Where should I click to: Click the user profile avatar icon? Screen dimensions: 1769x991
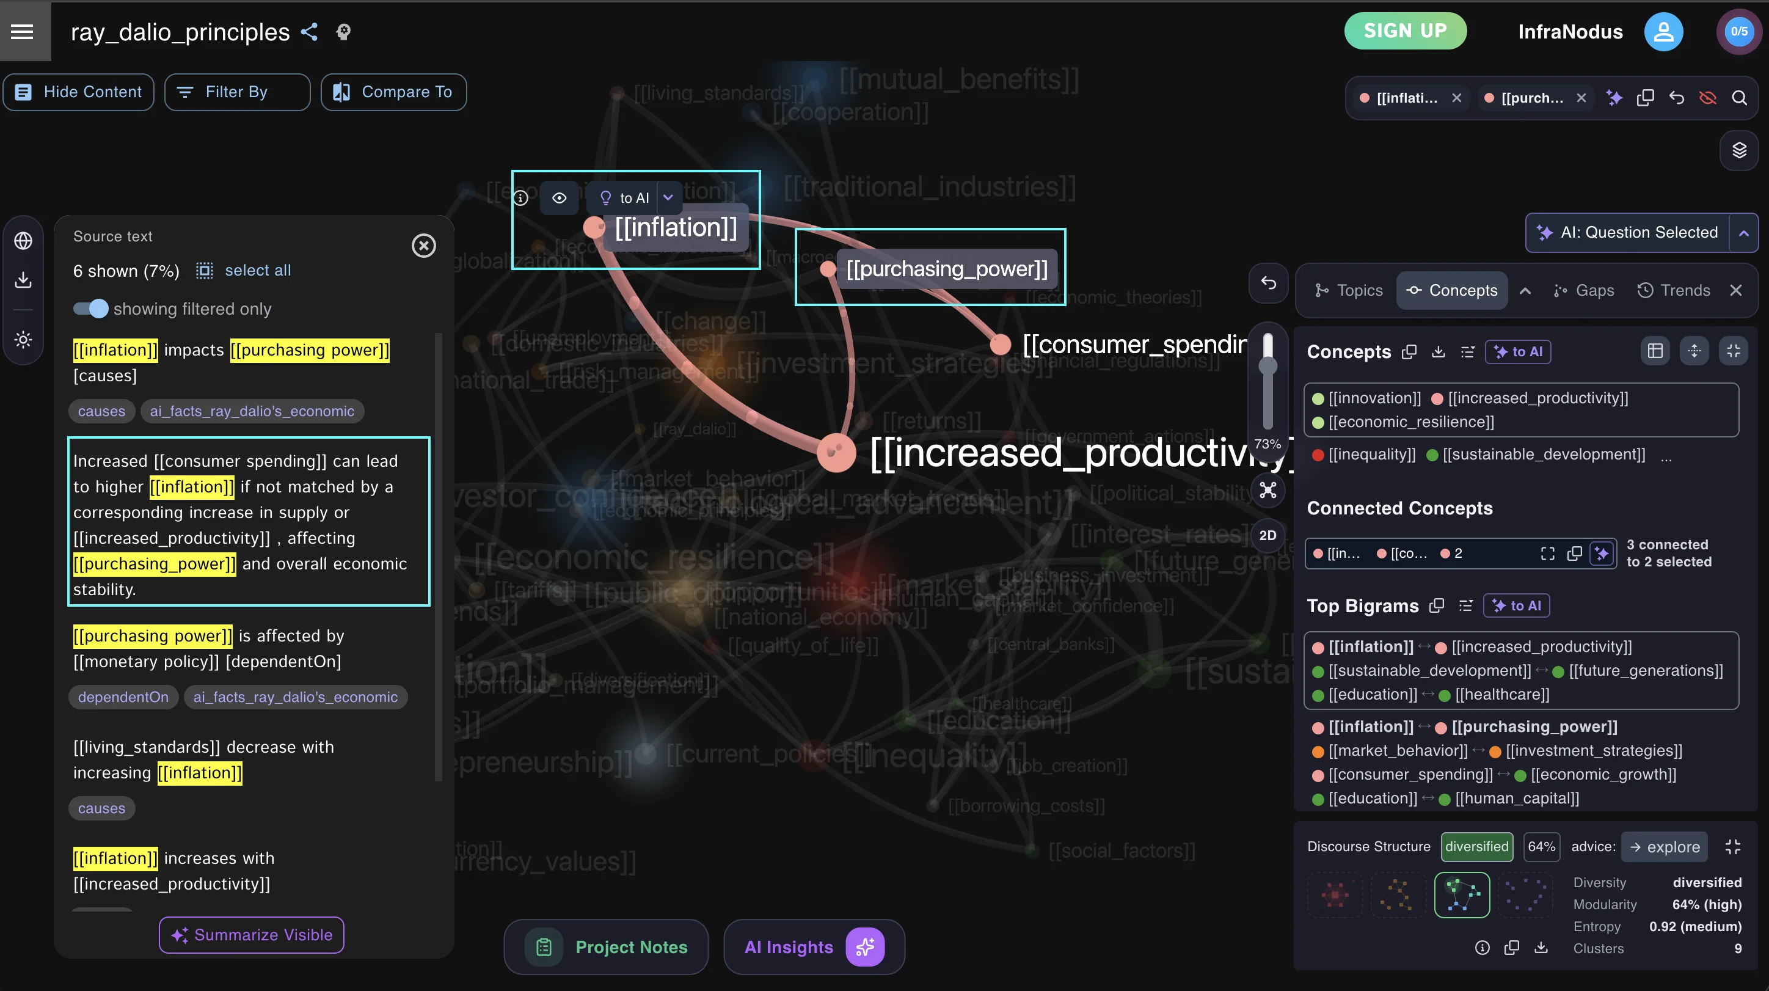[x=1663, y=32]
